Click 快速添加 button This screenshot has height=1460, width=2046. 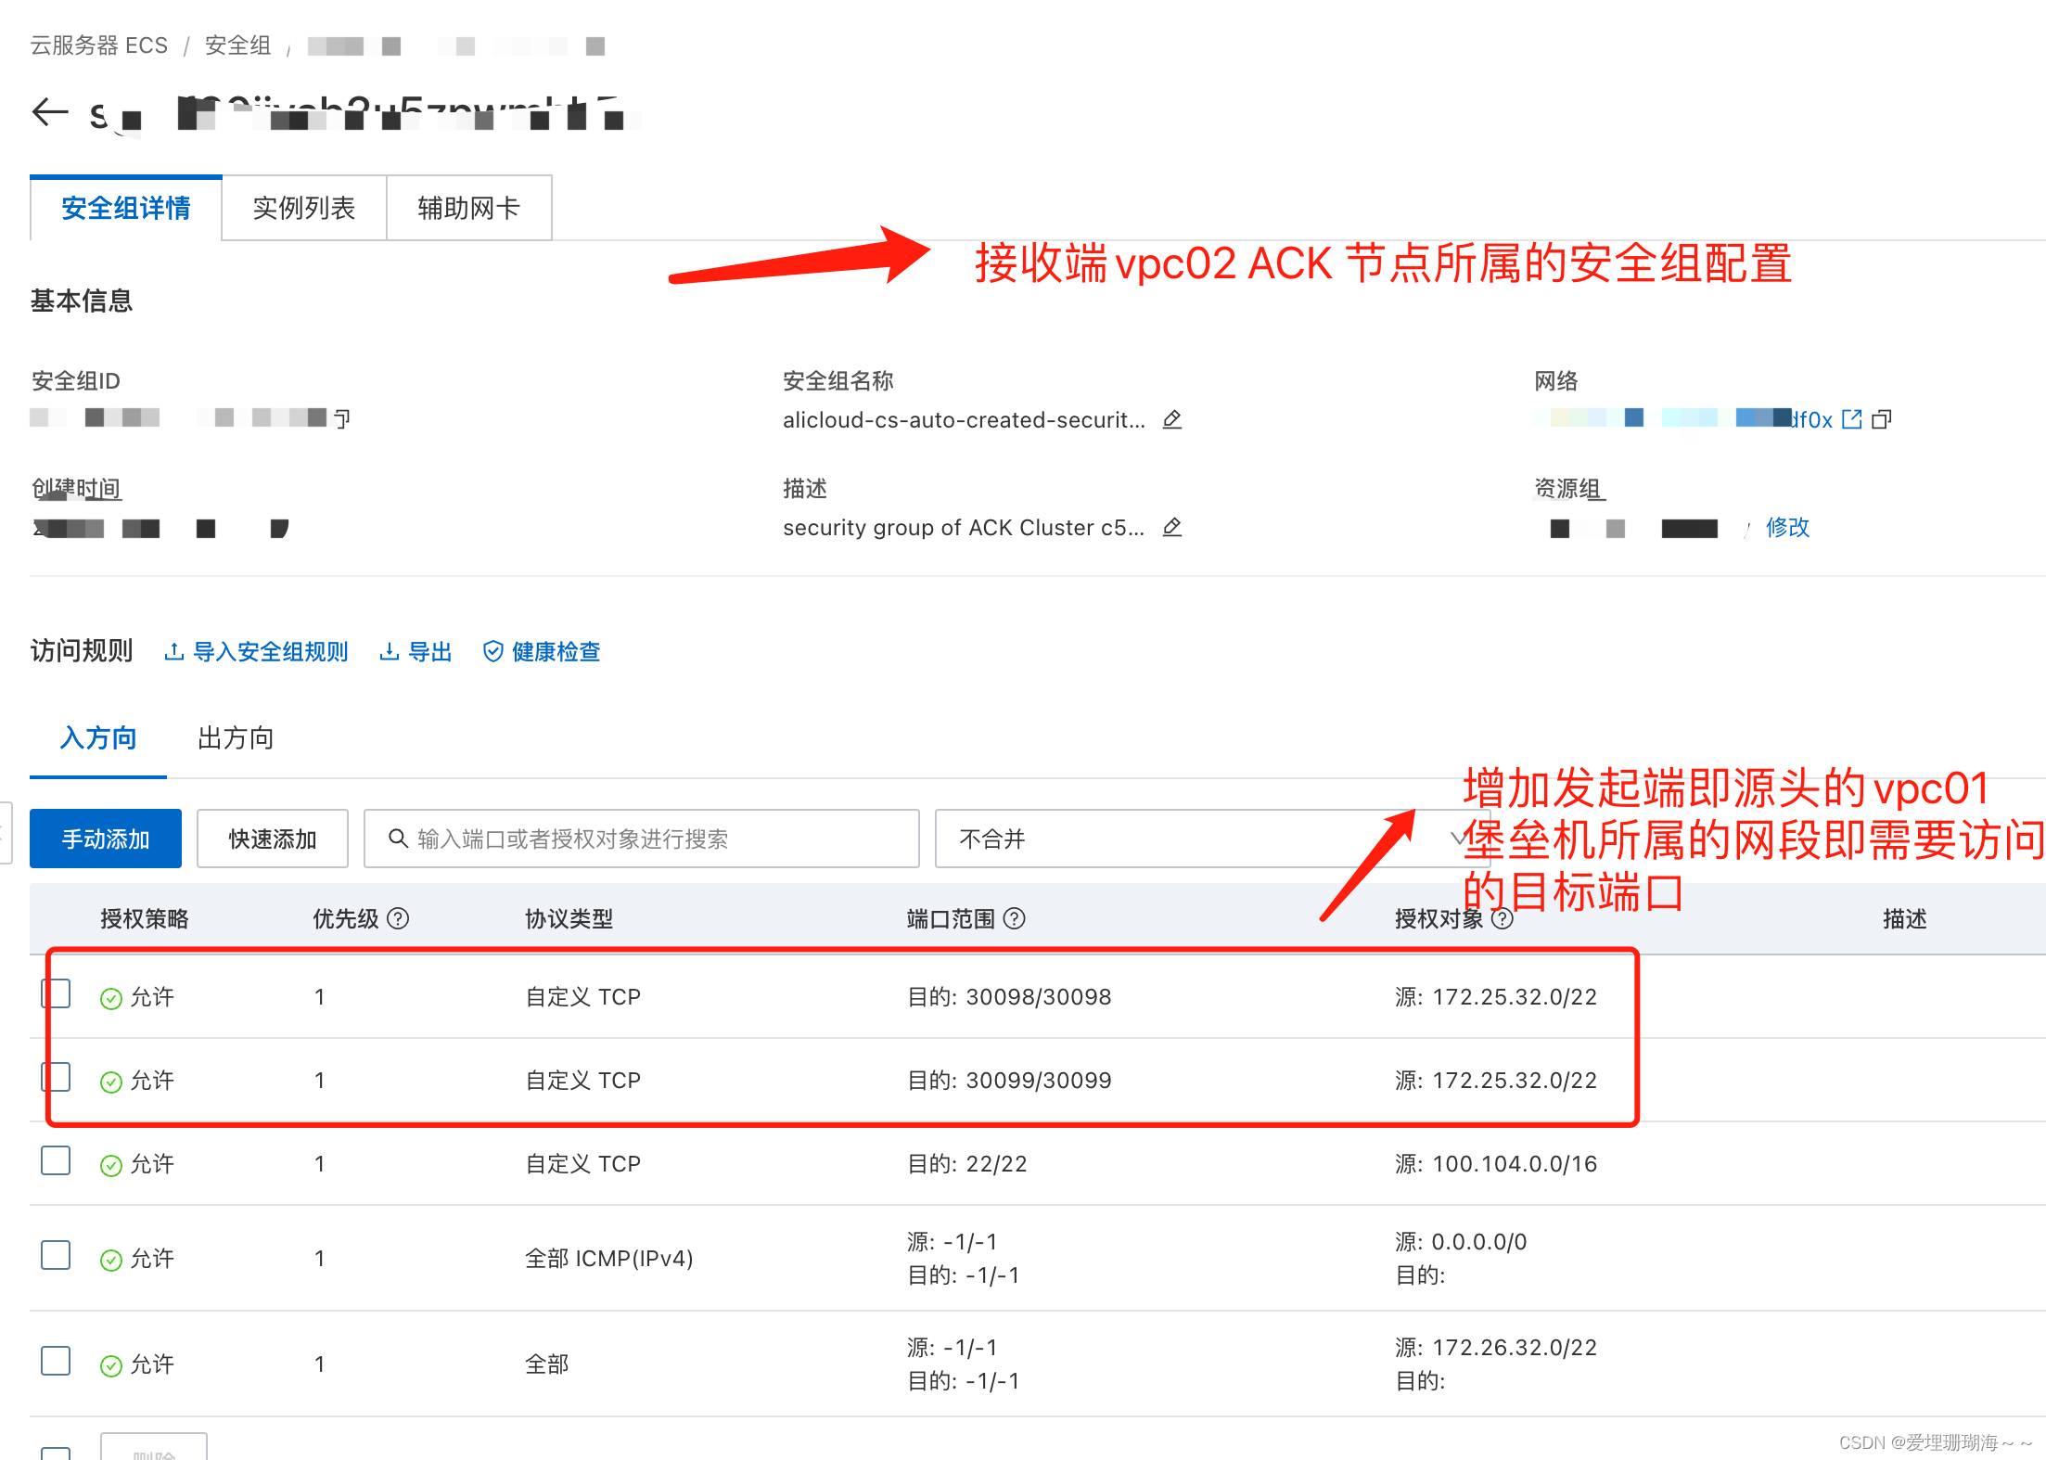tap(273, 839)
